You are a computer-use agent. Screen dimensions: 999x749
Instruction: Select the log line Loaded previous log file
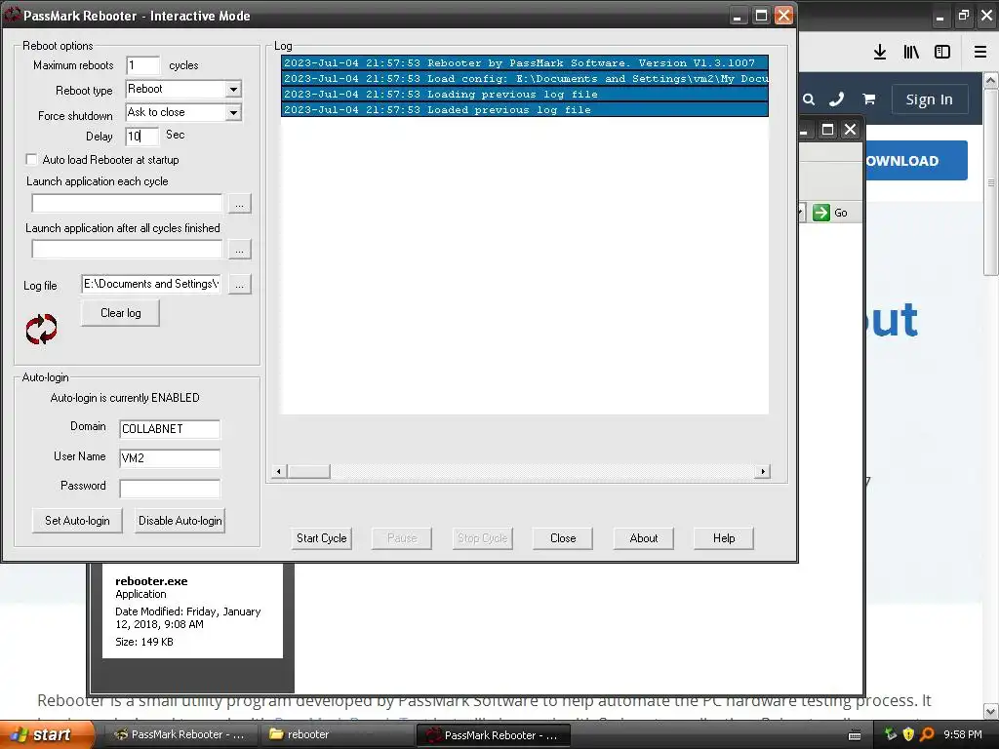524,109
